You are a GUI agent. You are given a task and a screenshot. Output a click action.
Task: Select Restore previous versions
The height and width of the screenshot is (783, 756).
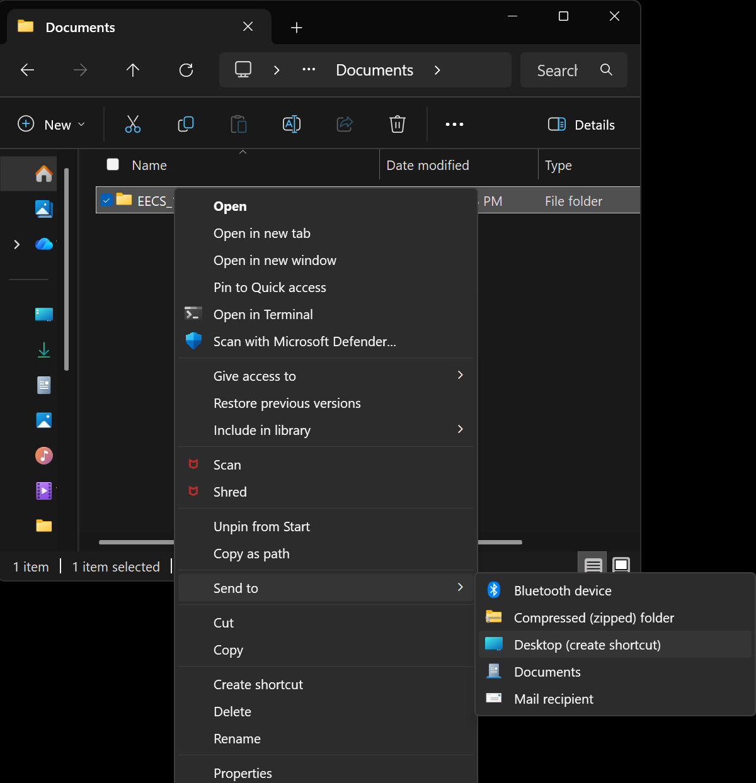pos(326,403)
